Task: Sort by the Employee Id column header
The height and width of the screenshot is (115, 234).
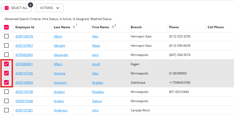Action: [25, 27]
